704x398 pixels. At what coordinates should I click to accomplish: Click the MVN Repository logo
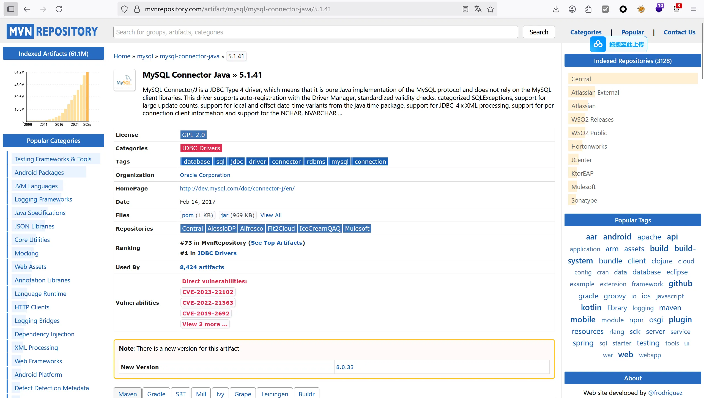(x=52, y=31)
